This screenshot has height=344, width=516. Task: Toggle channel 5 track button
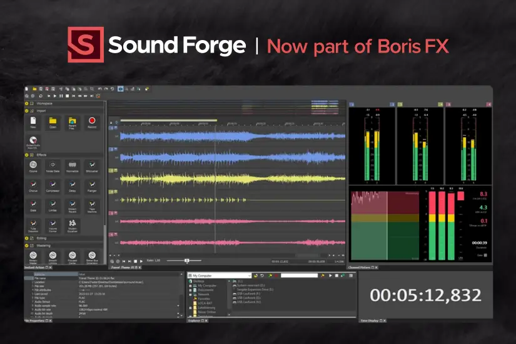(x=111, y=213)
